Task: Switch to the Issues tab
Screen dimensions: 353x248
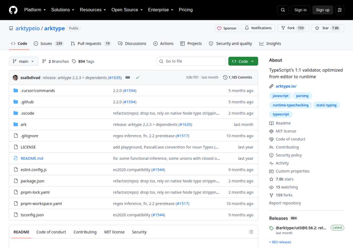Action: (48, 43)
